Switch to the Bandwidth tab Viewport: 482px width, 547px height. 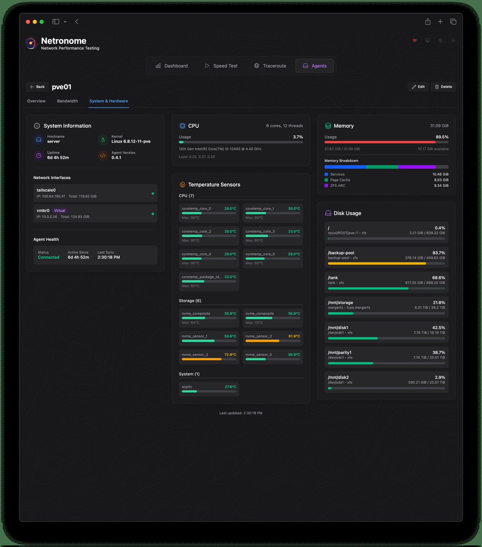[68, 101]
